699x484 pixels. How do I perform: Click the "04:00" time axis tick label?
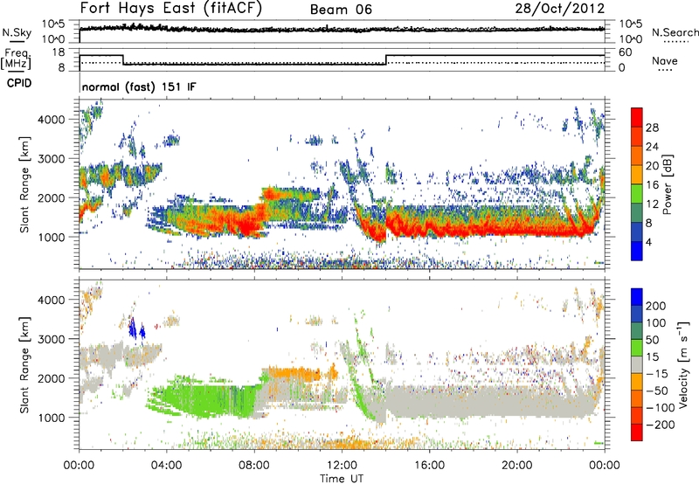coord(167,466)
